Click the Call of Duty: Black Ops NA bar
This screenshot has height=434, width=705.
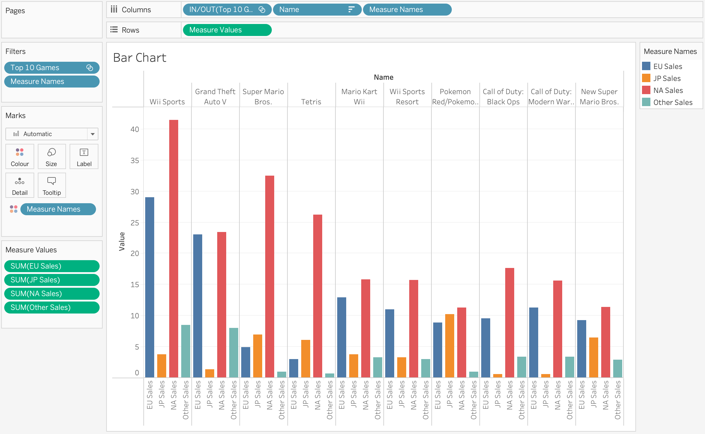tap(510, 323)
